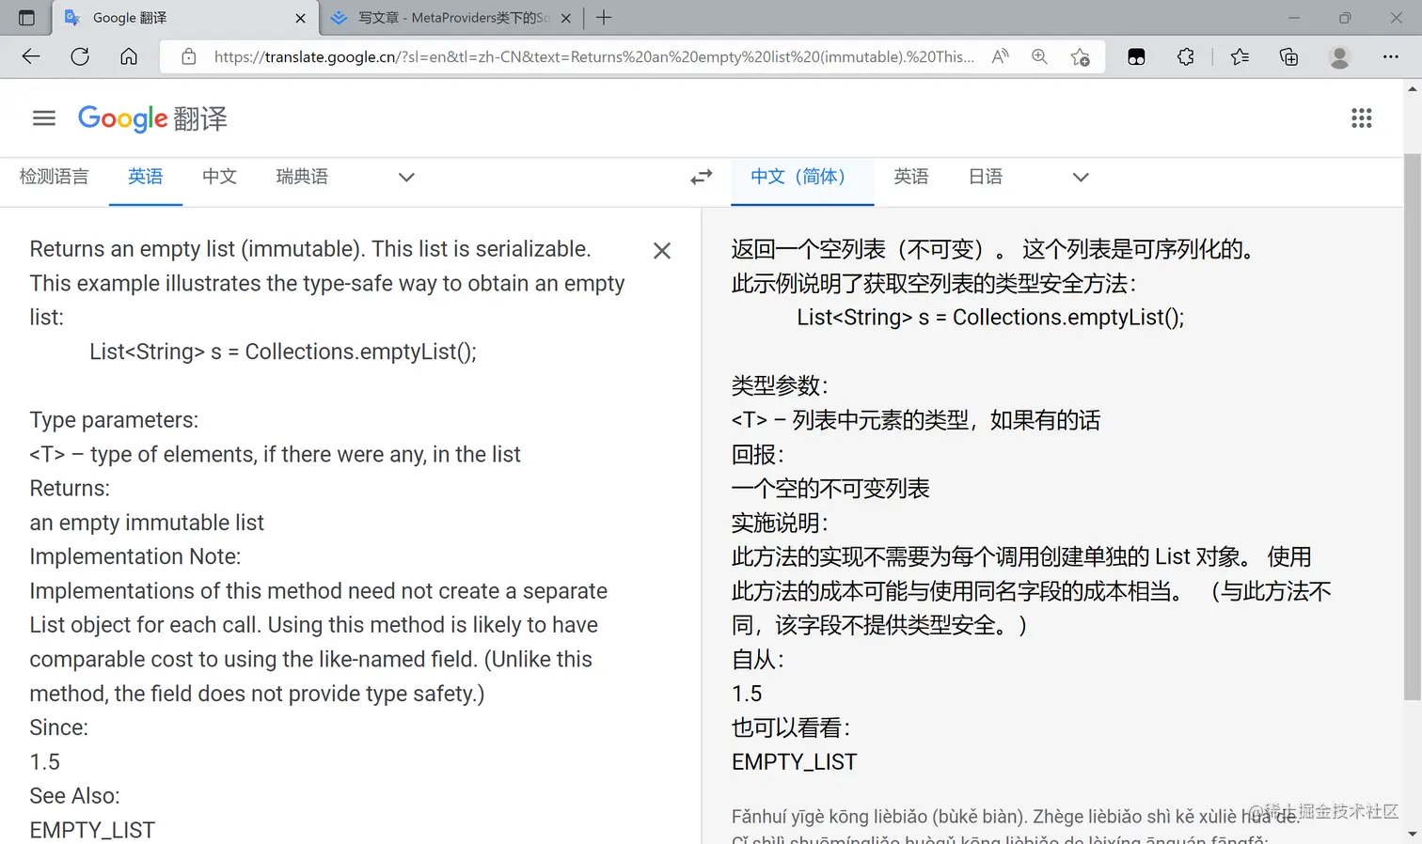Image resolution: width=1422 pixels, height=844 pixels.
Task: Open the browser profile avatar
Action: [x=1339, y=57]
